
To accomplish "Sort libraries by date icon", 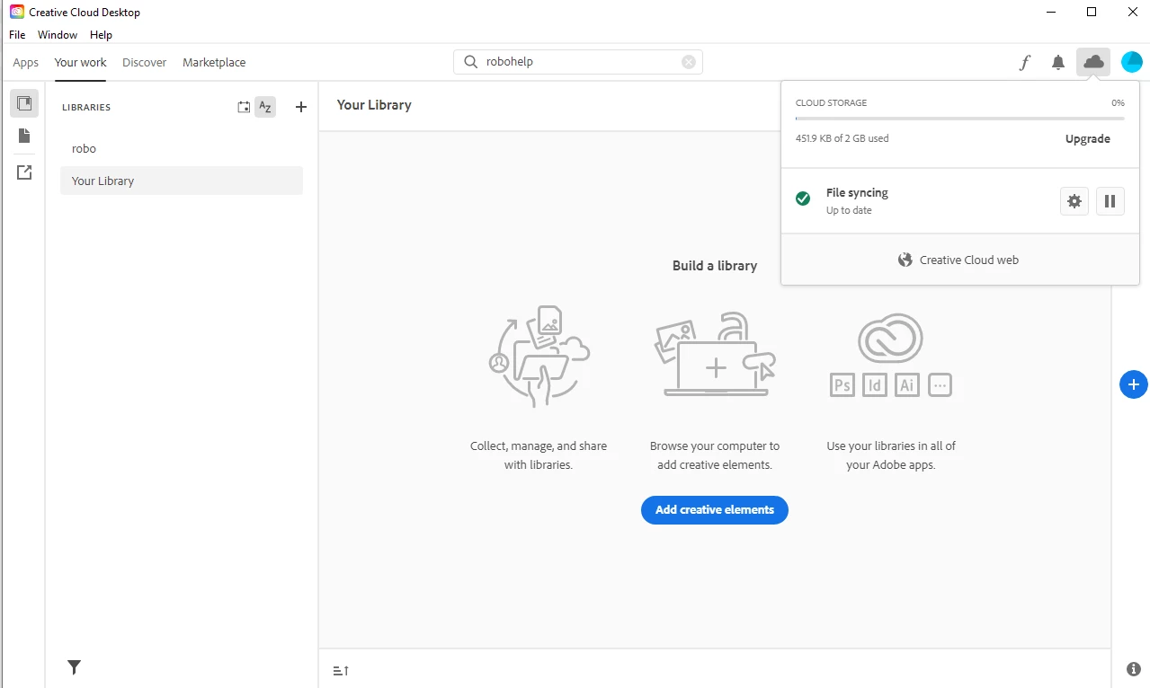I will tap(244, 107).
